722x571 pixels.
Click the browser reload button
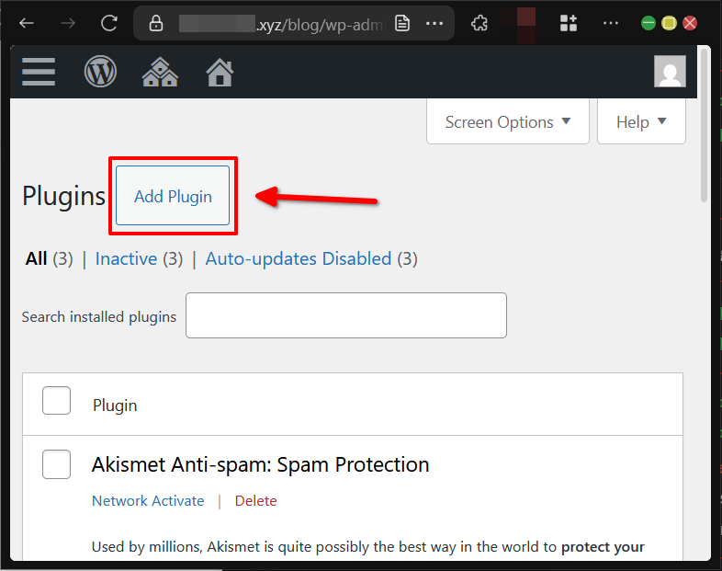pyautogui.click(x=109, y=23)
